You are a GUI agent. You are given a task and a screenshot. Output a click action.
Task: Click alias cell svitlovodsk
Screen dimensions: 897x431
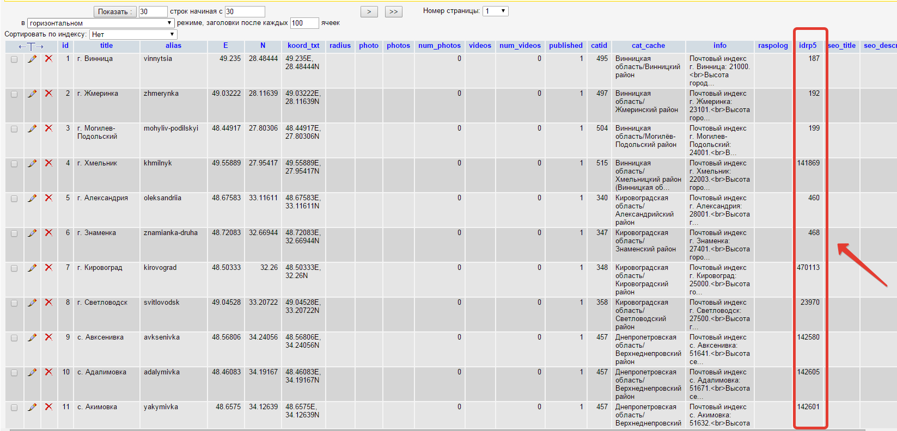click(162, 303)
